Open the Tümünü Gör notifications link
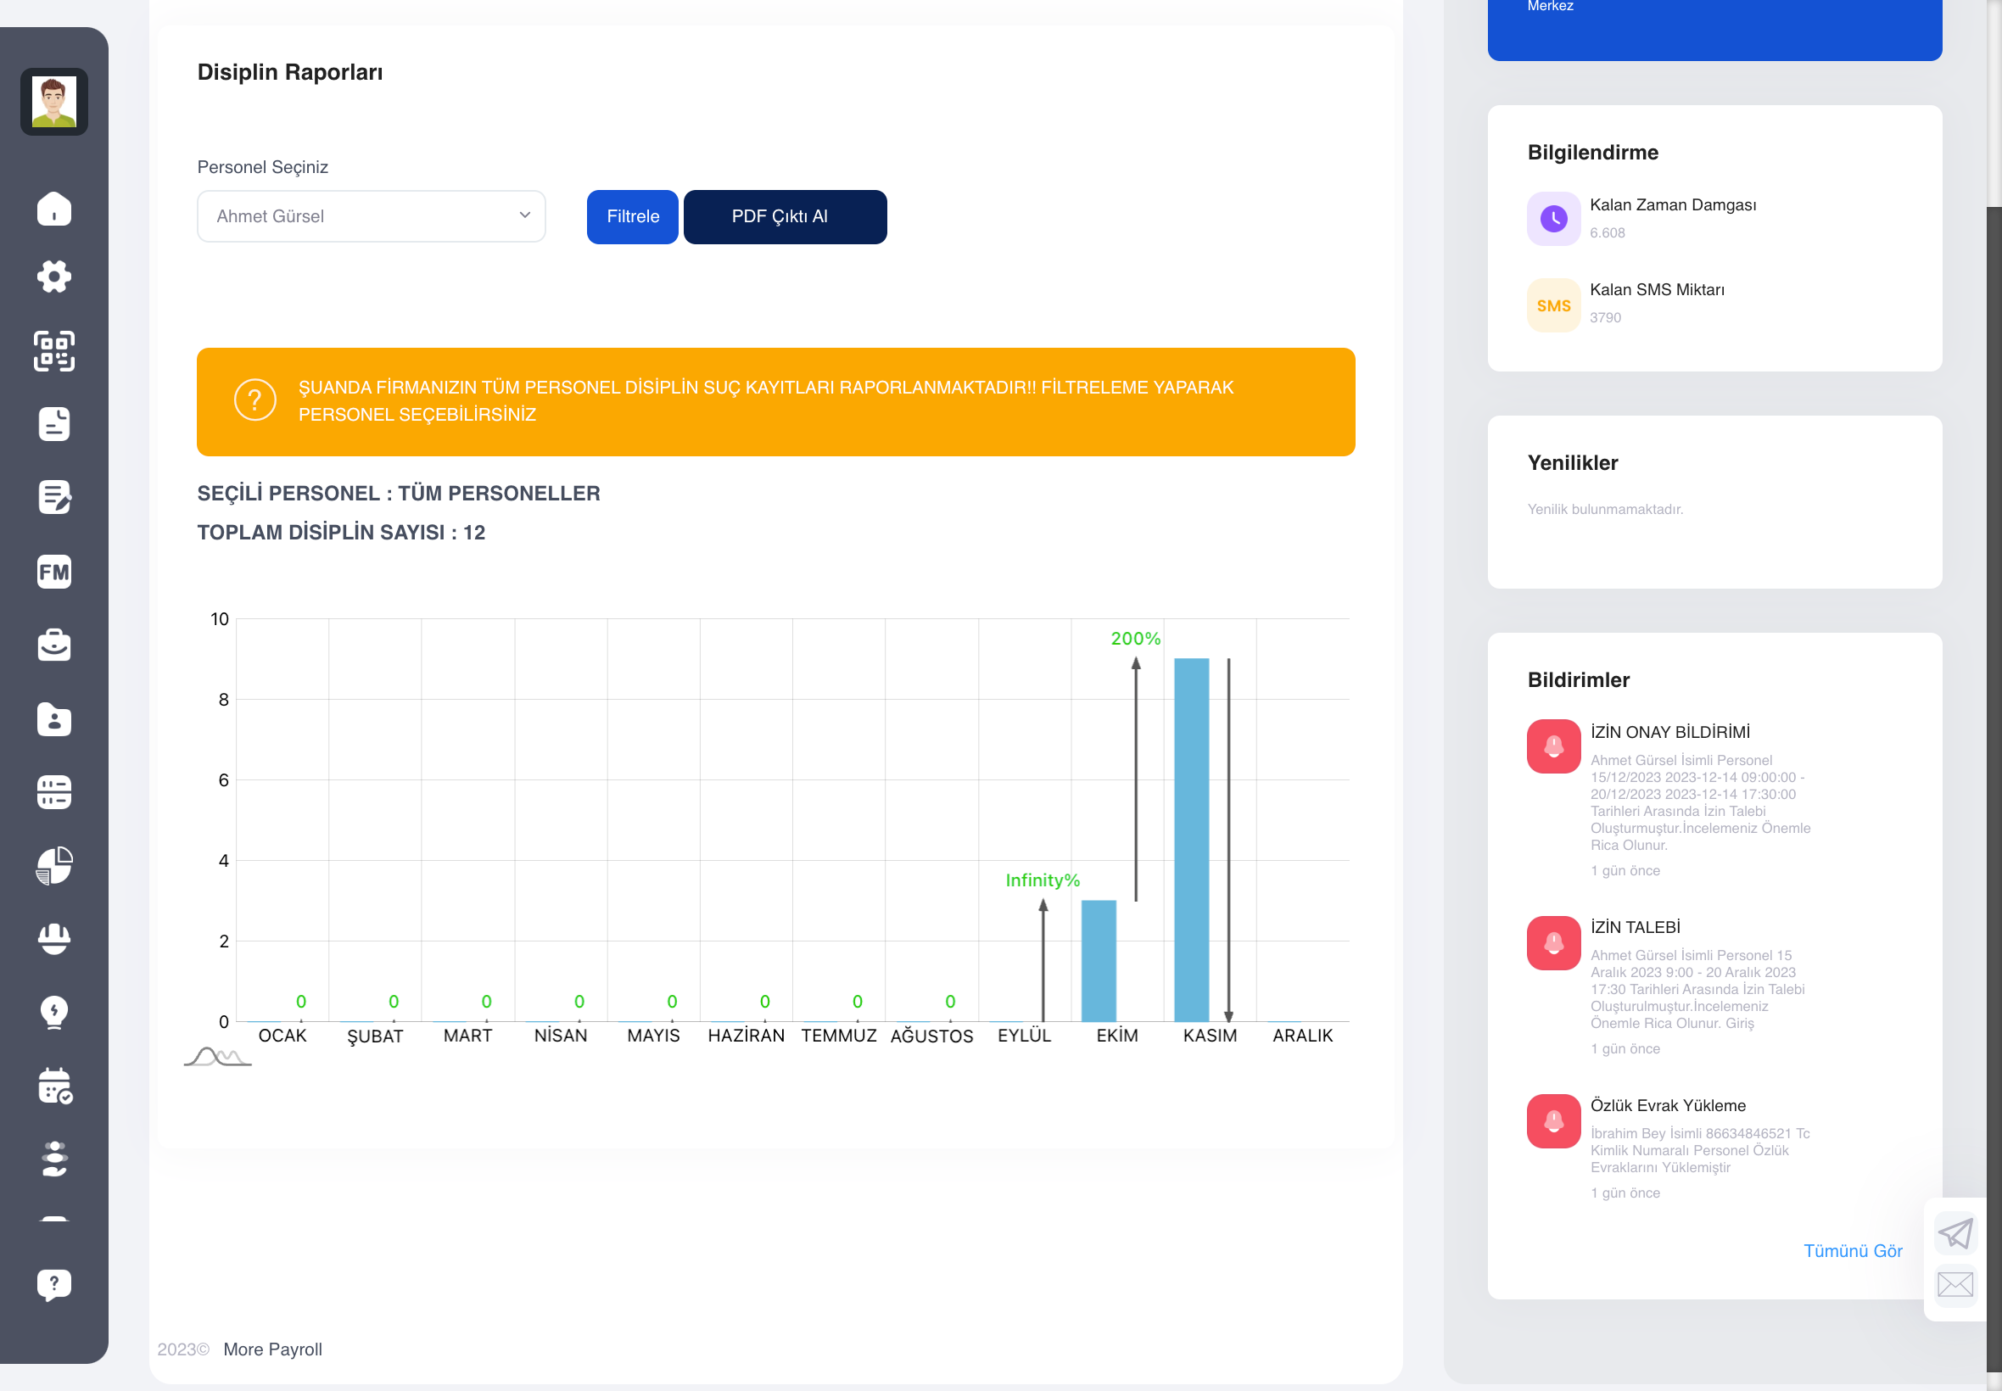The height and width of the screenshot is (1391, 2002). point(1852,1251)
